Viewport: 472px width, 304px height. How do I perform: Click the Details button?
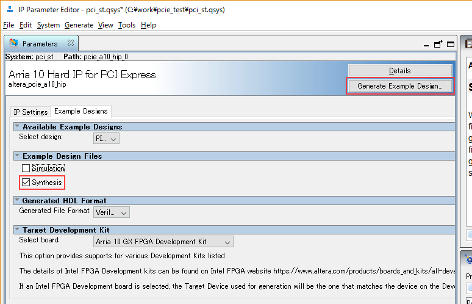400,70
